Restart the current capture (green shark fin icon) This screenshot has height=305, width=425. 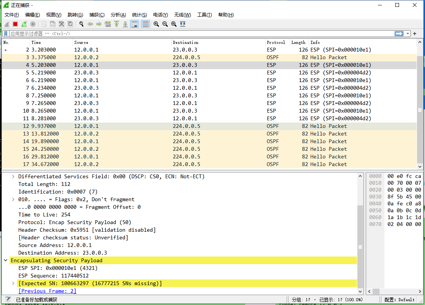[23, 24]
